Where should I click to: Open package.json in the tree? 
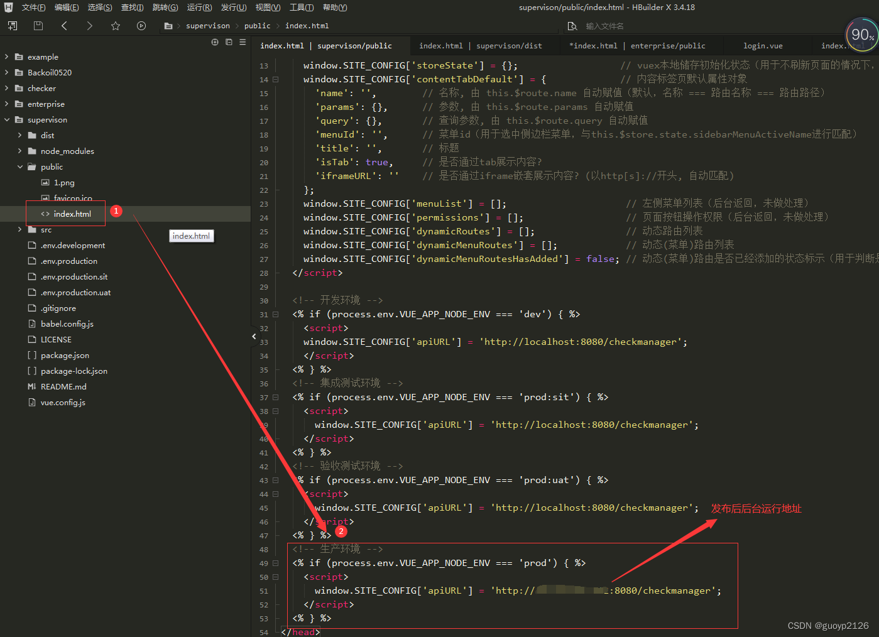tap(65, 355)
